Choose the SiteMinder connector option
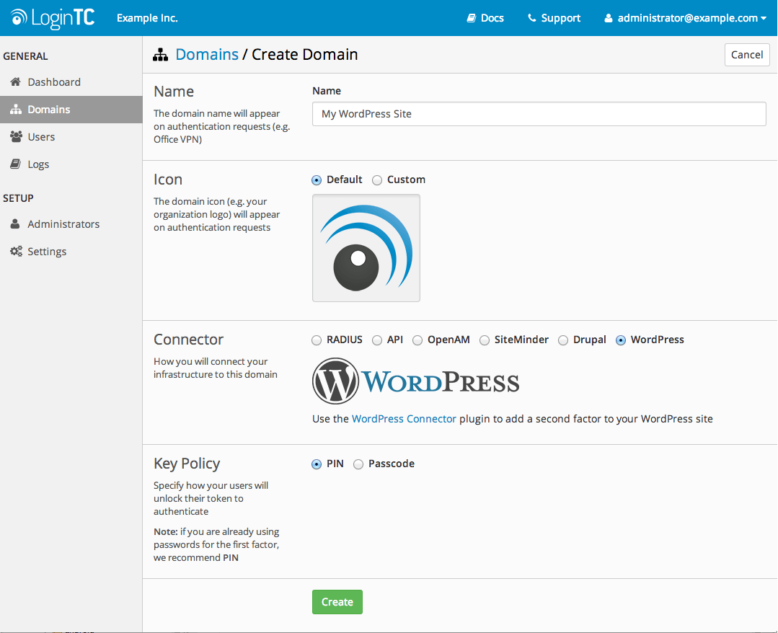Image resolution: width=778 pixels, height=633 pixels. (x=485, y=340)
